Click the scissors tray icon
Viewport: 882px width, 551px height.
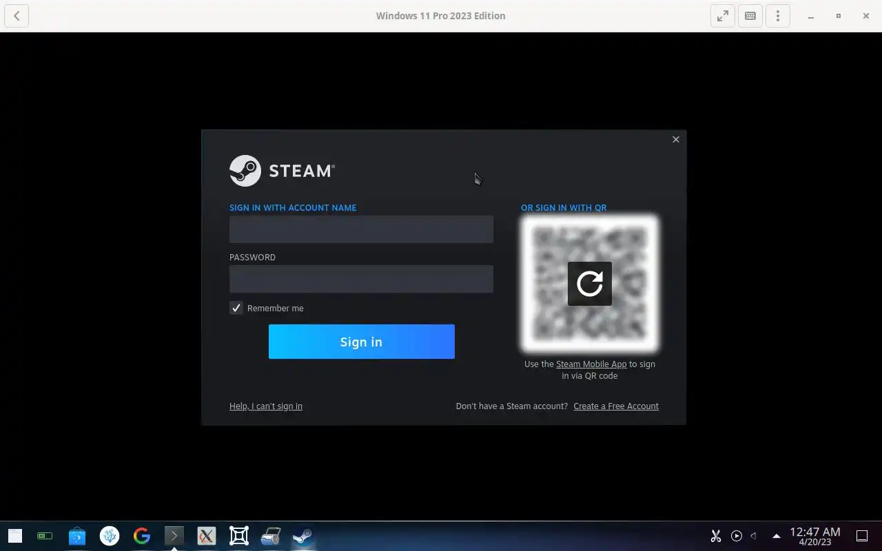[x=716, y=536]
